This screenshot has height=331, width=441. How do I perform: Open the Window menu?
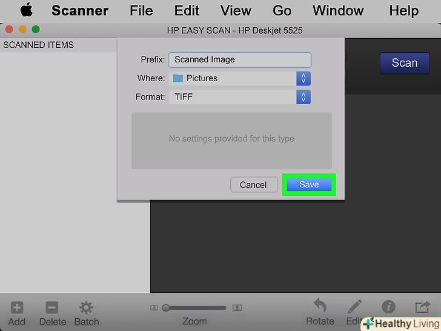(x=338, y=11)
